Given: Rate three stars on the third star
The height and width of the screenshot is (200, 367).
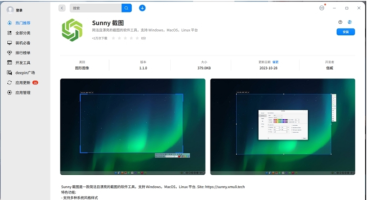Looking at the screenshot, I should tap(125, 38).
